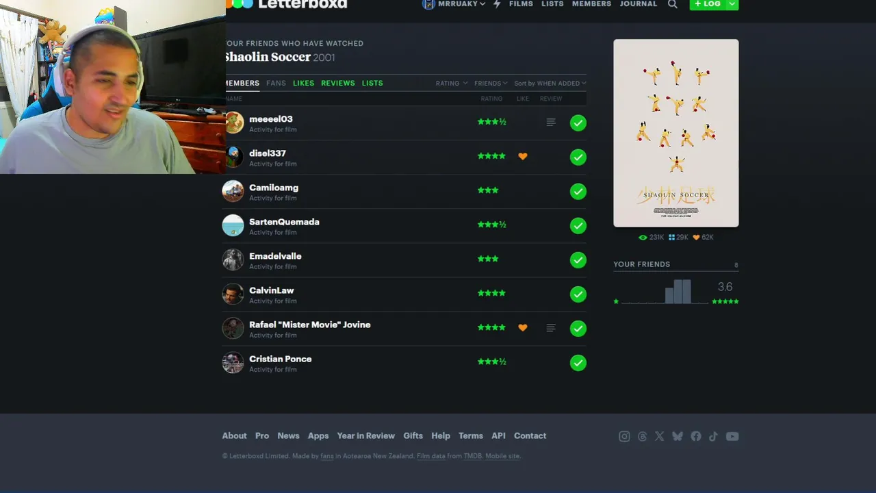Toggle follow checkmark for Cristian Ponce
The image size is (876, 493).
tap(578, 362)
